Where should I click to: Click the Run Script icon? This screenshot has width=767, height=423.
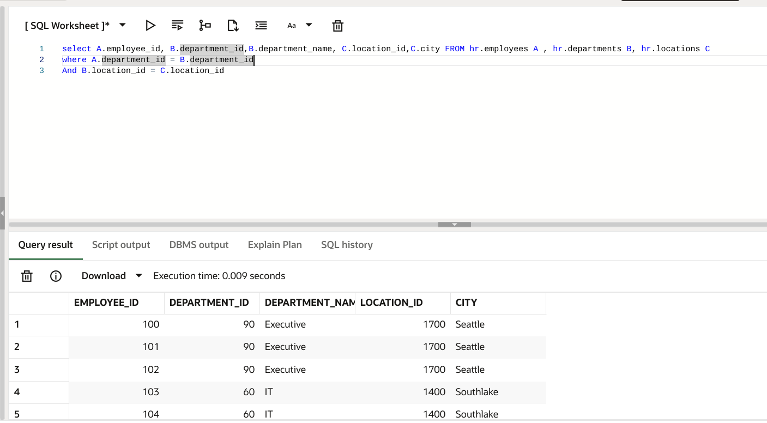point(177,25)
